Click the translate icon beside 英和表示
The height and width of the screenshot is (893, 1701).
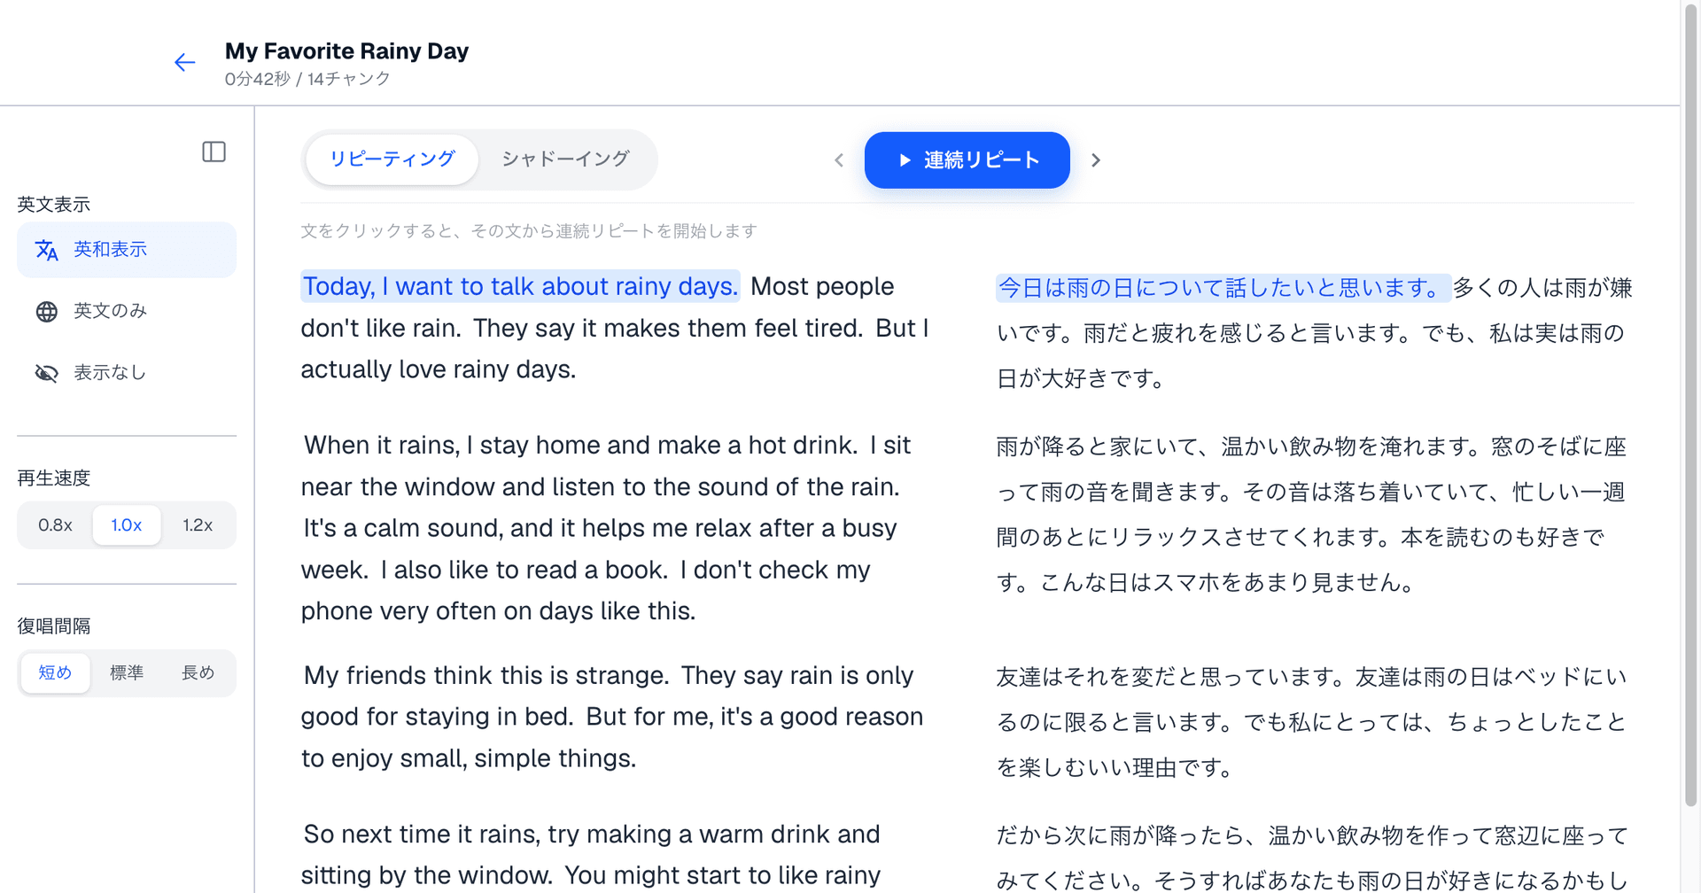pyautogui.click(x=47, y=250)
